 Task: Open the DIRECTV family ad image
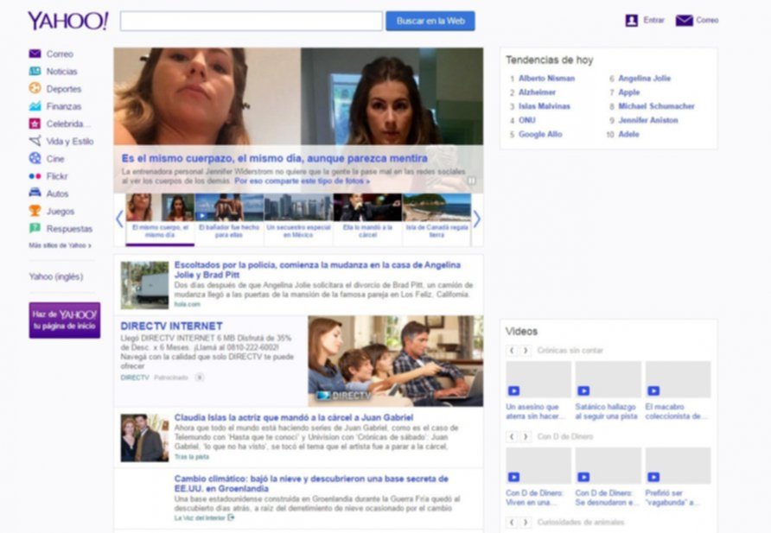pos(395,361)
